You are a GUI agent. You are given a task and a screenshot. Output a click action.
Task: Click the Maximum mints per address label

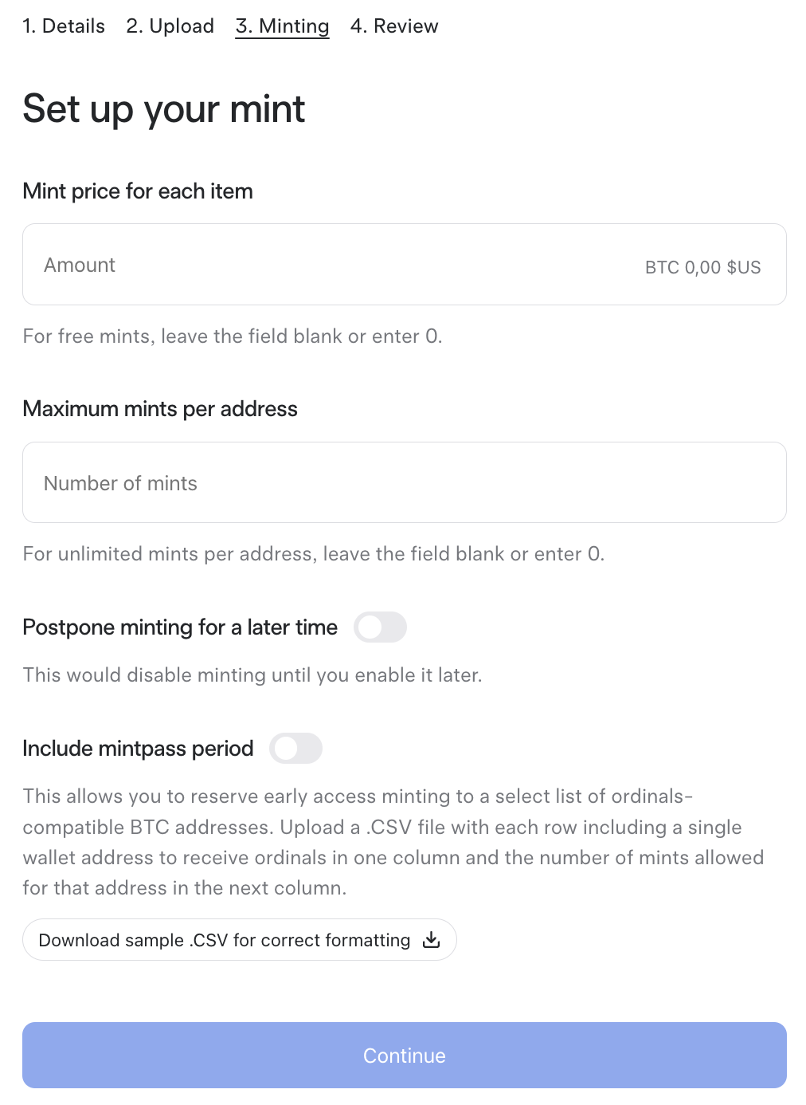pyautogui.click(x=160, y=409)
